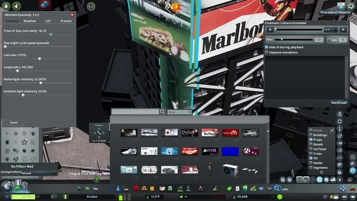Screen dimensions: 357x201
Task: Toggle the Picker filter checkbox
Action: 311,131
